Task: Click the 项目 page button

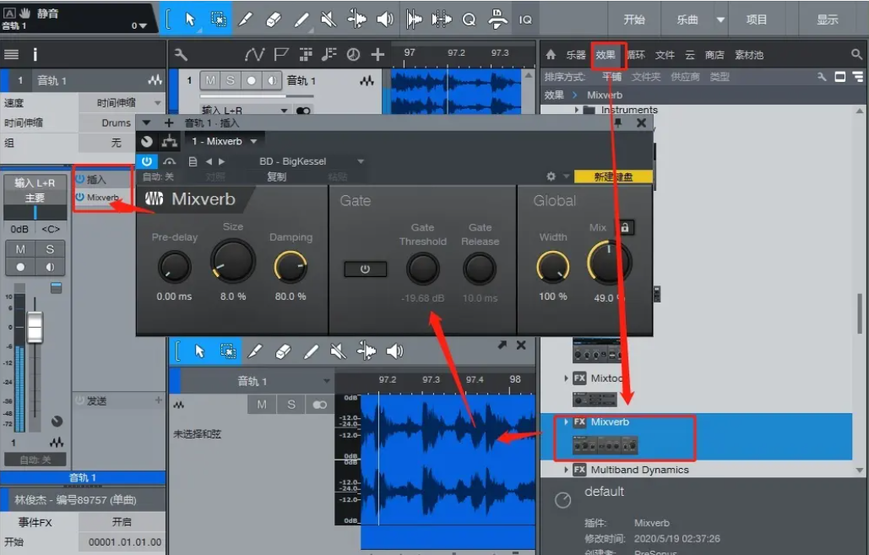Action: pos(757,19)
